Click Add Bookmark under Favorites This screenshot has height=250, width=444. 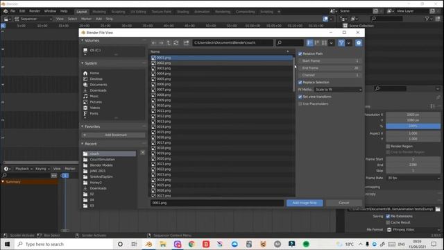click(114, 135)
